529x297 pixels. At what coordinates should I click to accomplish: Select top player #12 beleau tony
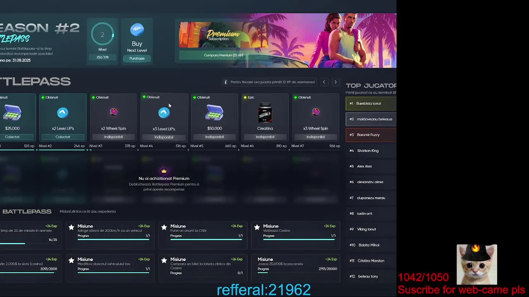371,276
